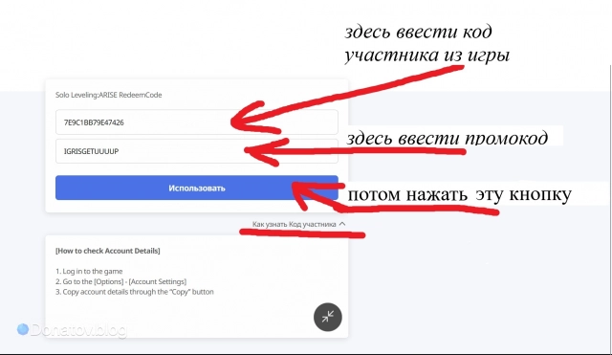Click the round collapse arrows icon
Screen dimensions: 612x355
pos(328,317)
